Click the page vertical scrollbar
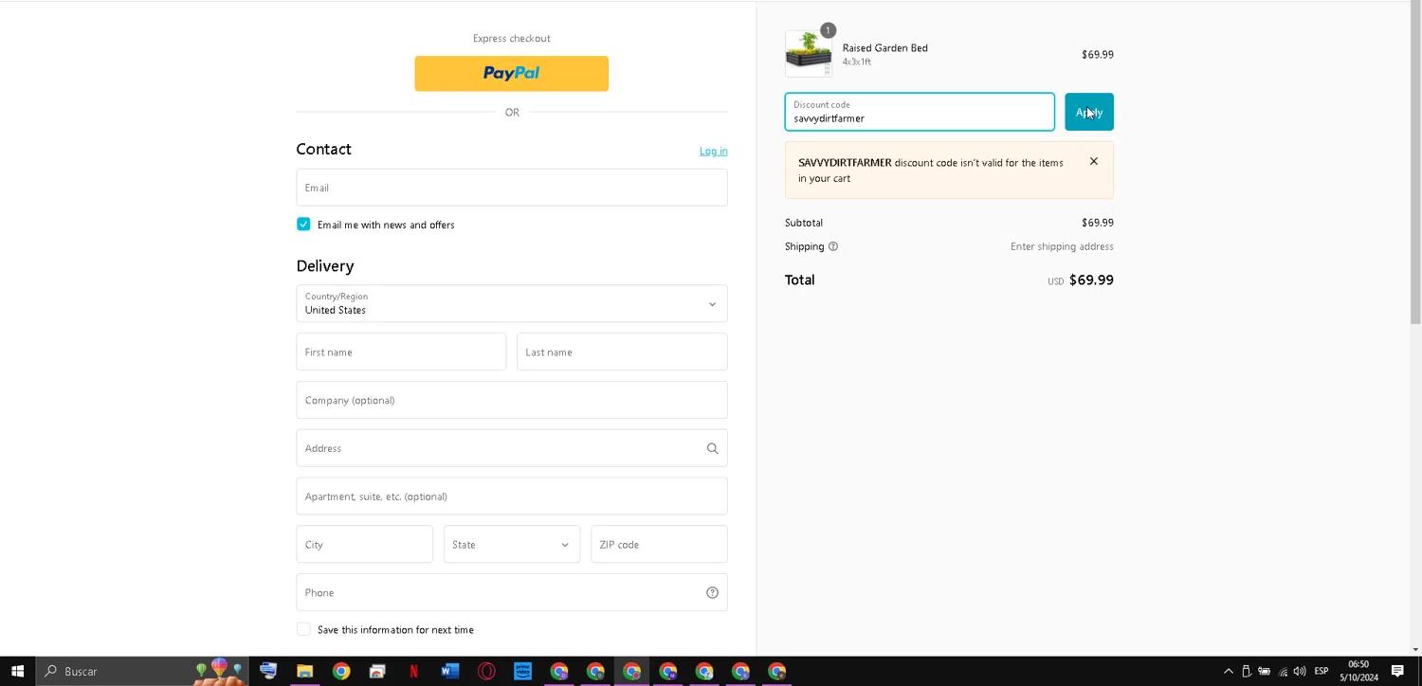The image size is (1422, 686). click(x=1414, y=190)
